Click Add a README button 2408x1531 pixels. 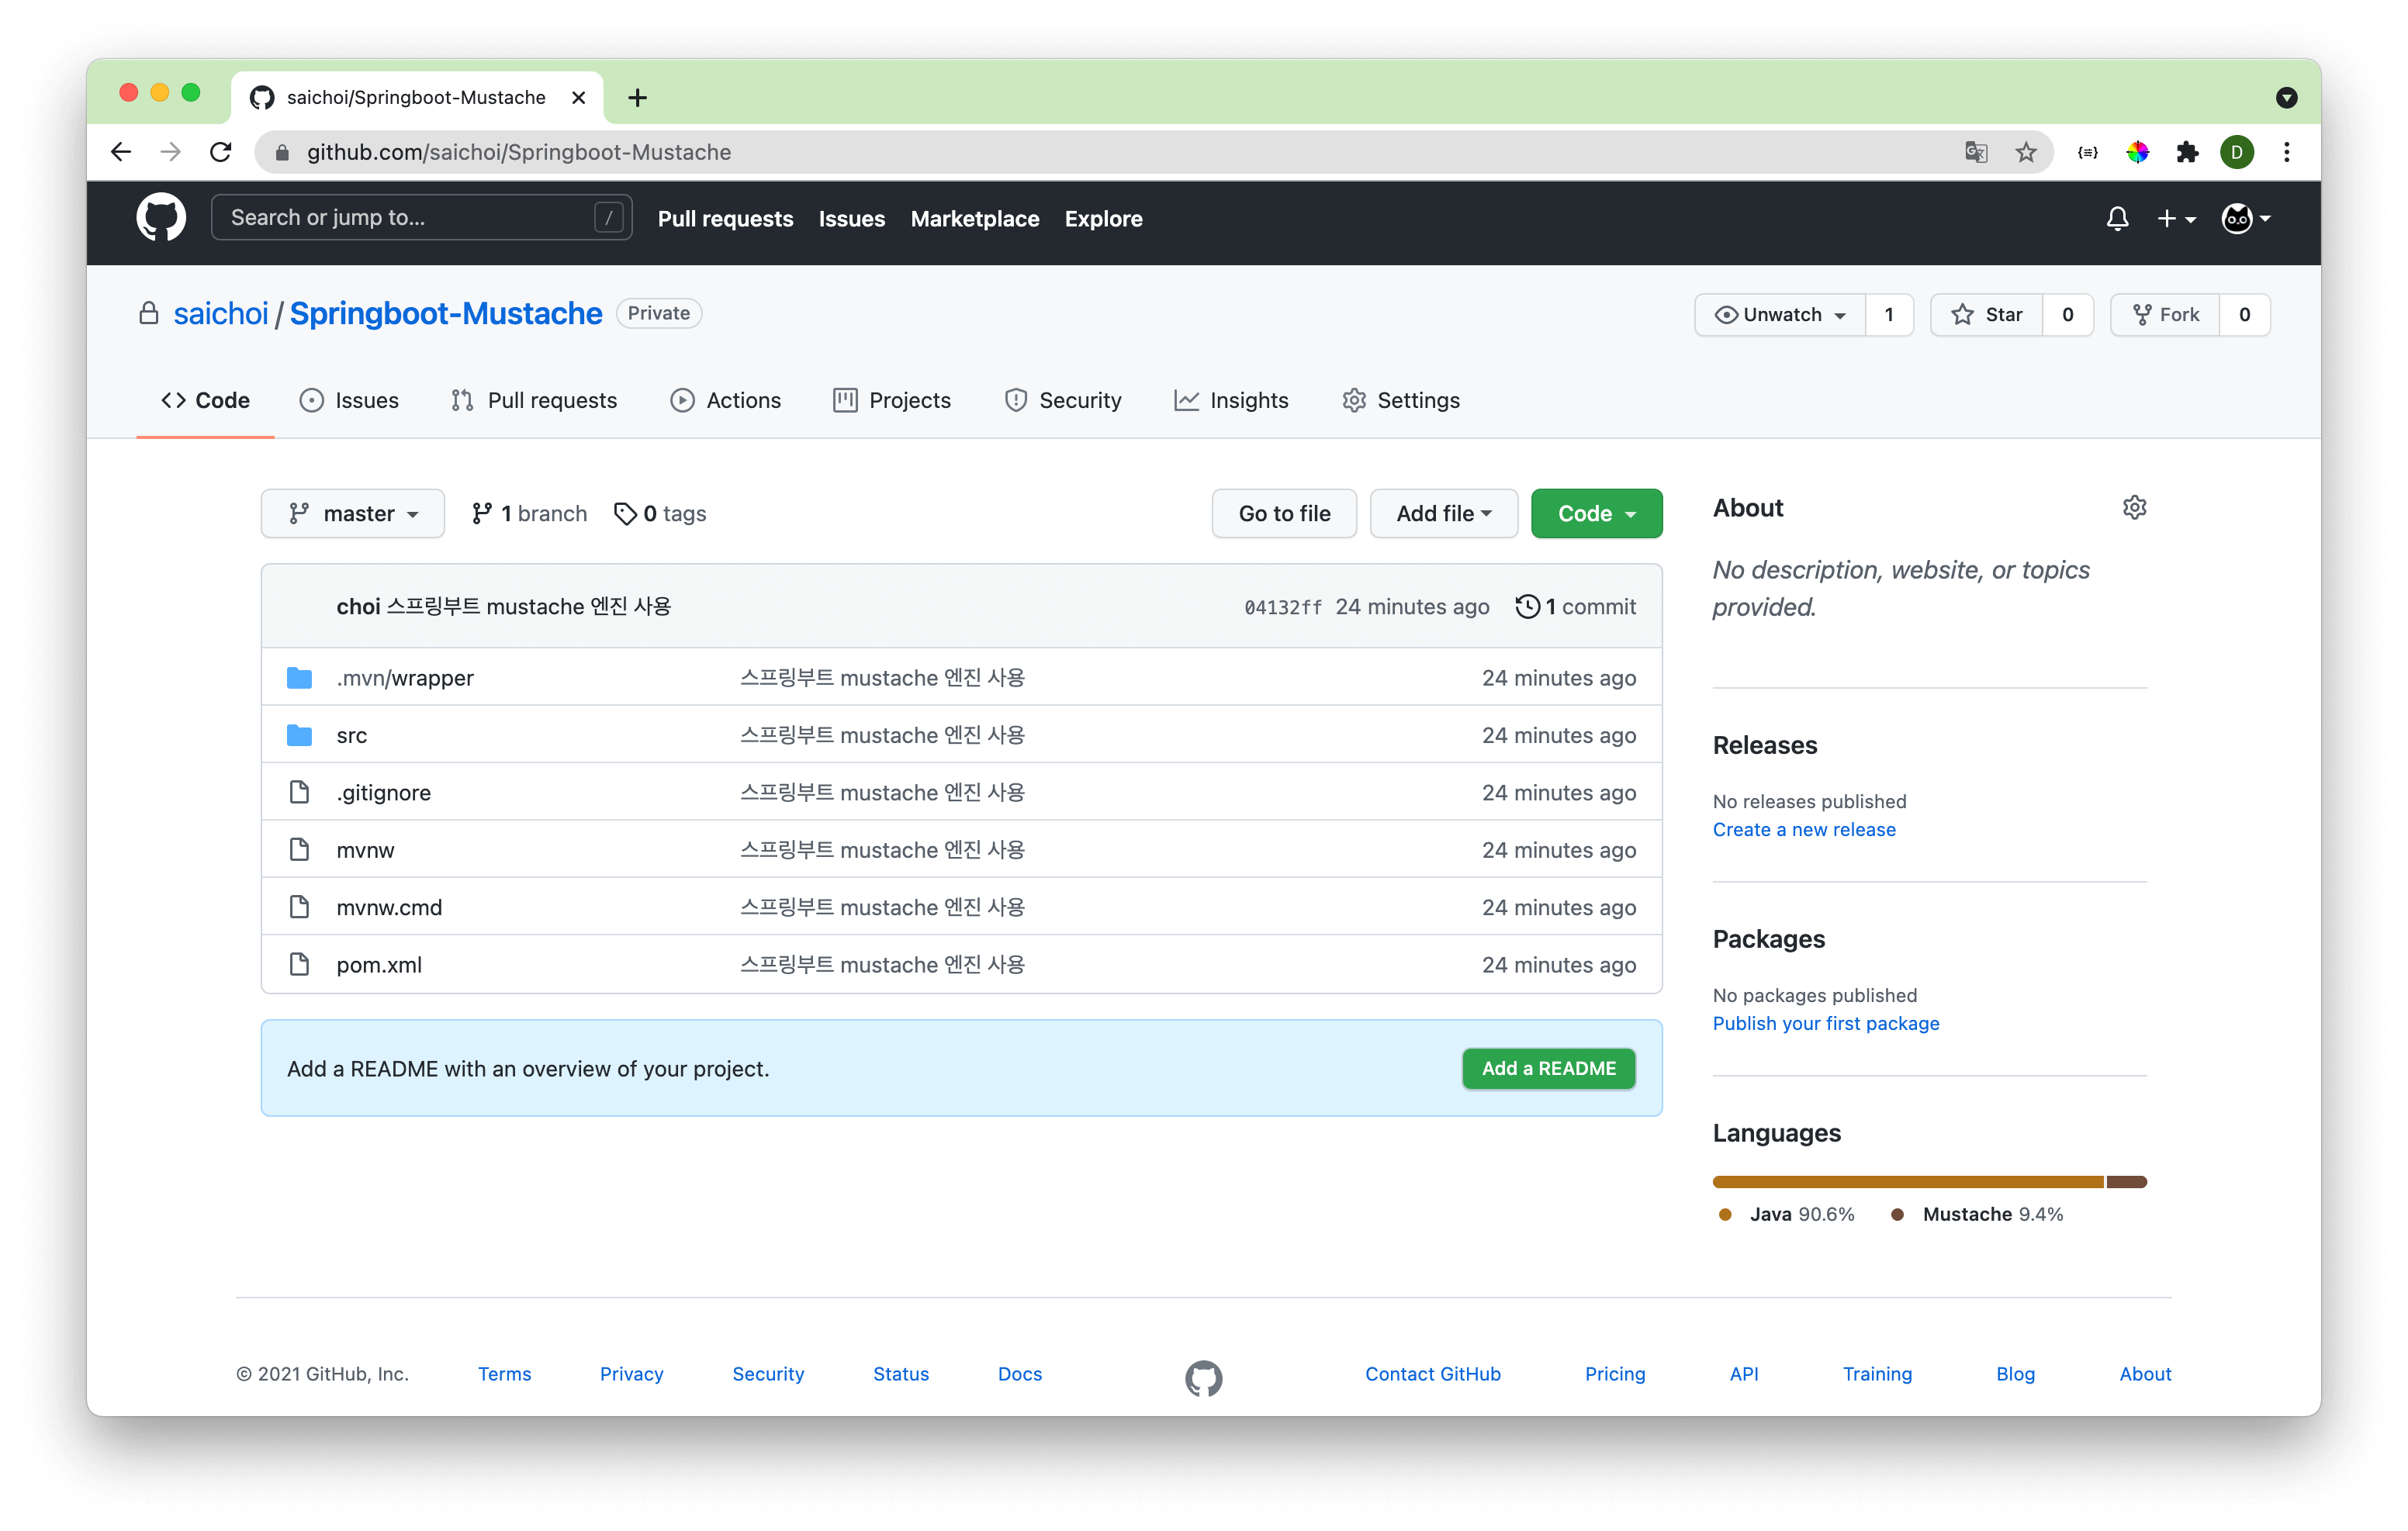coord(1548,1068)
